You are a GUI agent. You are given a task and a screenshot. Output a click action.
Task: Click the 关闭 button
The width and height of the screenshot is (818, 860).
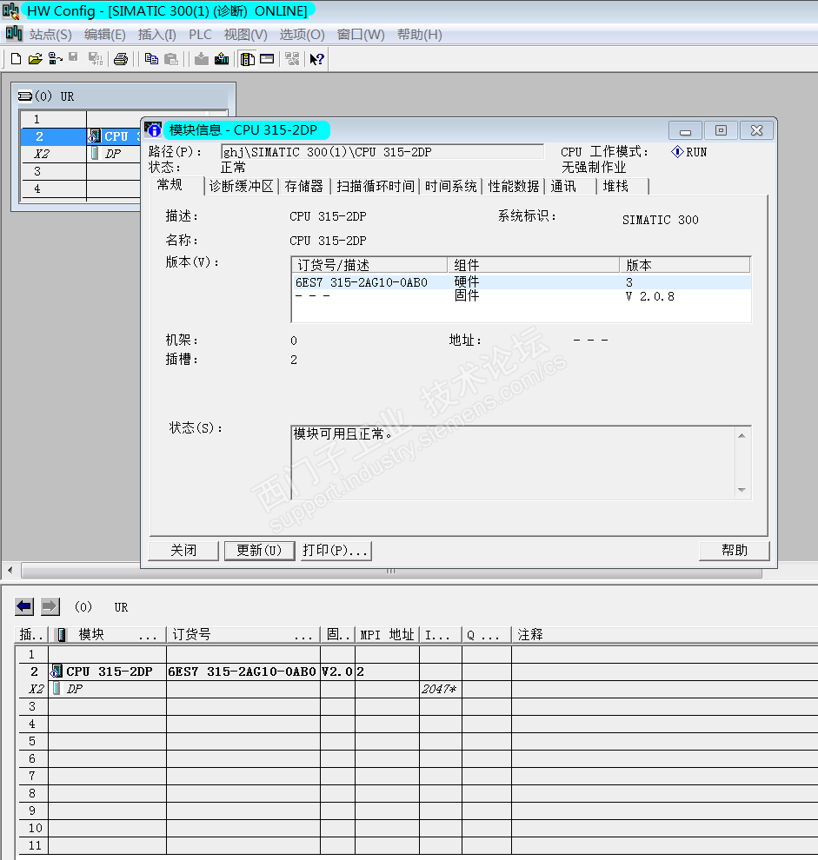183,550
